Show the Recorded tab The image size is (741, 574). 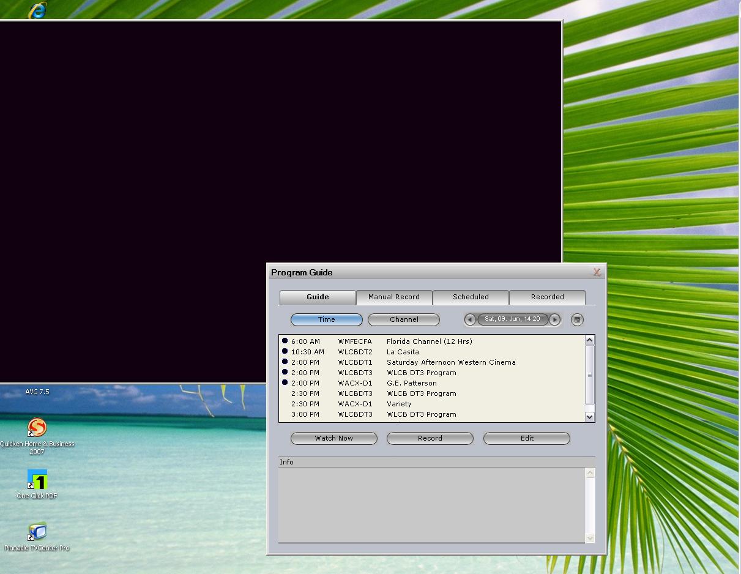(x=547, y=297)
